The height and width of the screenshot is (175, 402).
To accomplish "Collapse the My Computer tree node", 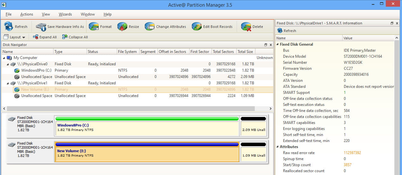I will pyautogui.click(x=4, y=58).
